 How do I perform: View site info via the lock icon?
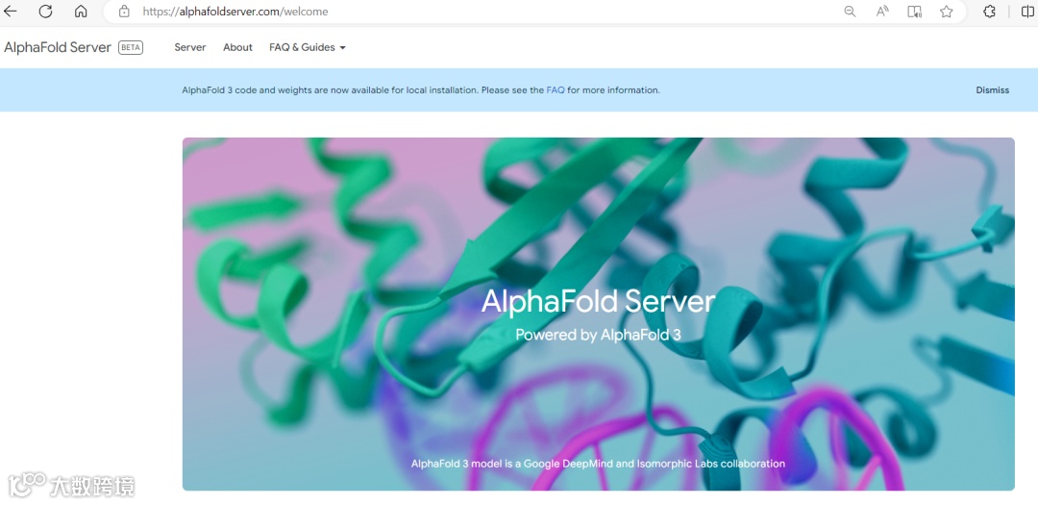tap(124, 12)
